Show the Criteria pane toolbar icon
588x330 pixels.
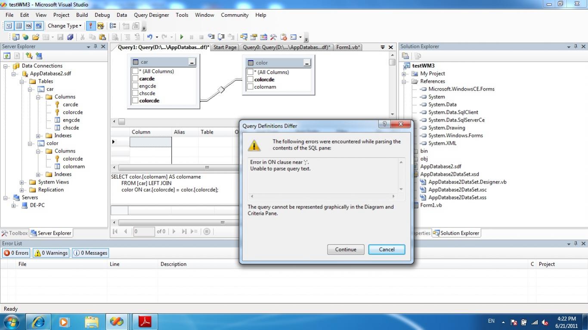click(x=19, y=26)
